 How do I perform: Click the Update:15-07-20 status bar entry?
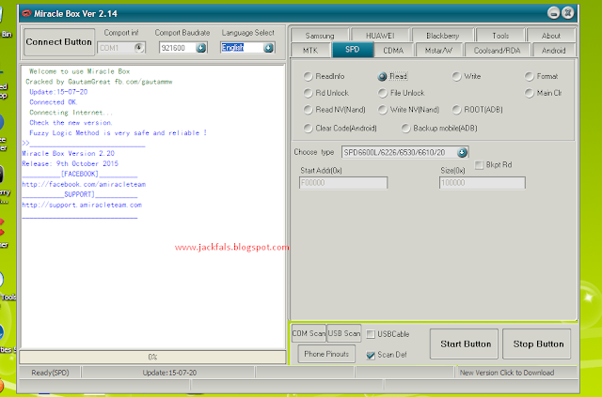tap(169, 373)
